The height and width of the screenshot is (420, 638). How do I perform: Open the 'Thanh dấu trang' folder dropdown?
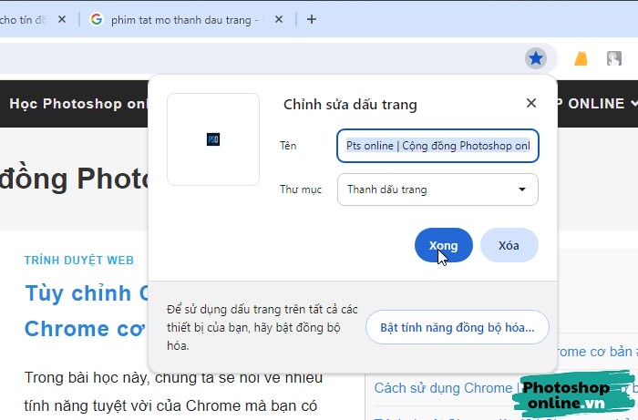pyautogui.click(x=437, y=190)
